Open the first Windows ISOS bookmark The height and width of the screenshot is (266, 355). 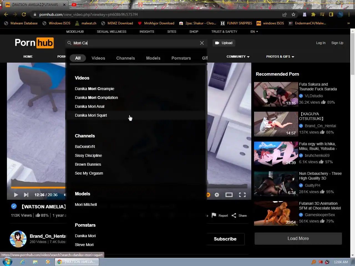click(56, 23)
